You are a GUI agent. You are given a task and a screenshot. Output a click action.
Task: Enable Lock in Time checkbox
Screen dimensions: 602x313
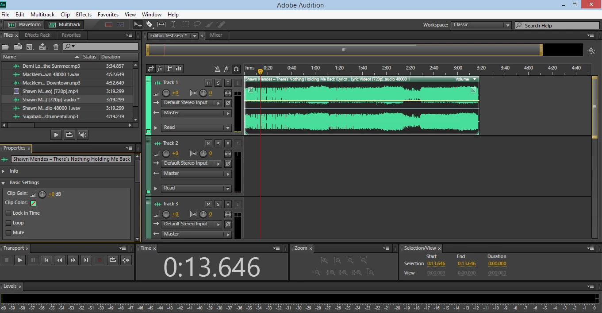8,213
